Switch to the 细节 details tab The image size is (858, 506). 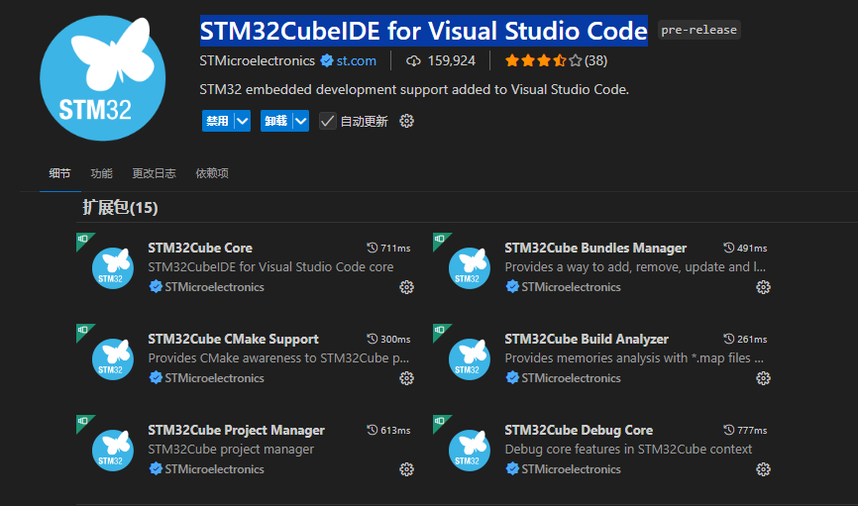point(59,173)
